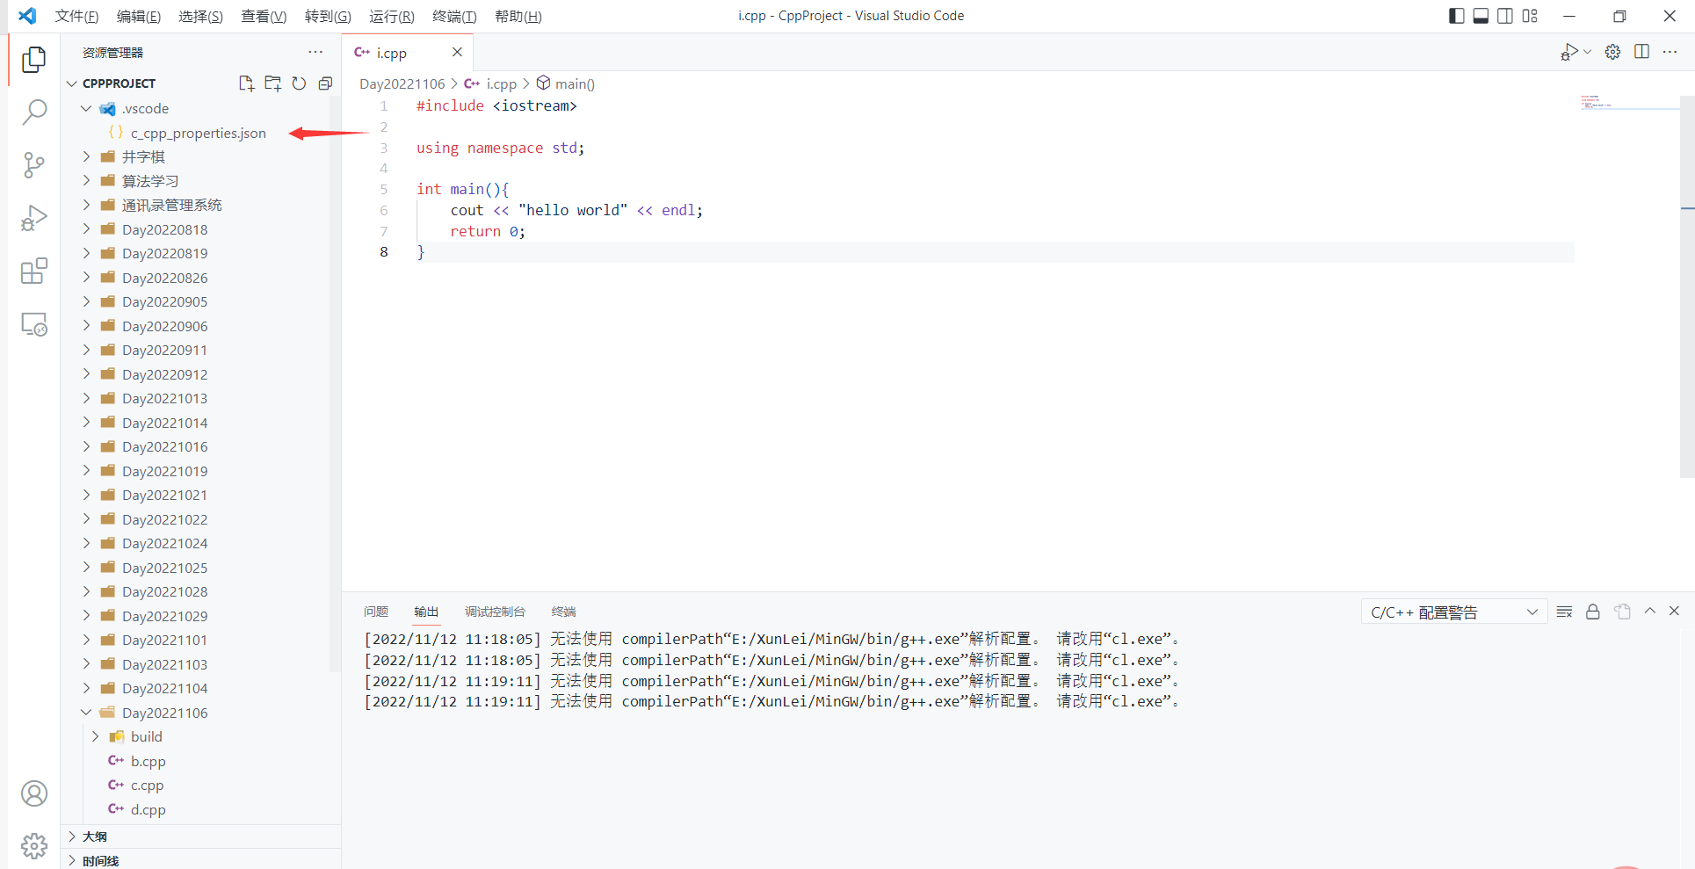This screenshot has width=1695, height=869.
Task: Switch to the 问题 panel tab
Action: [x=376, y=612]
